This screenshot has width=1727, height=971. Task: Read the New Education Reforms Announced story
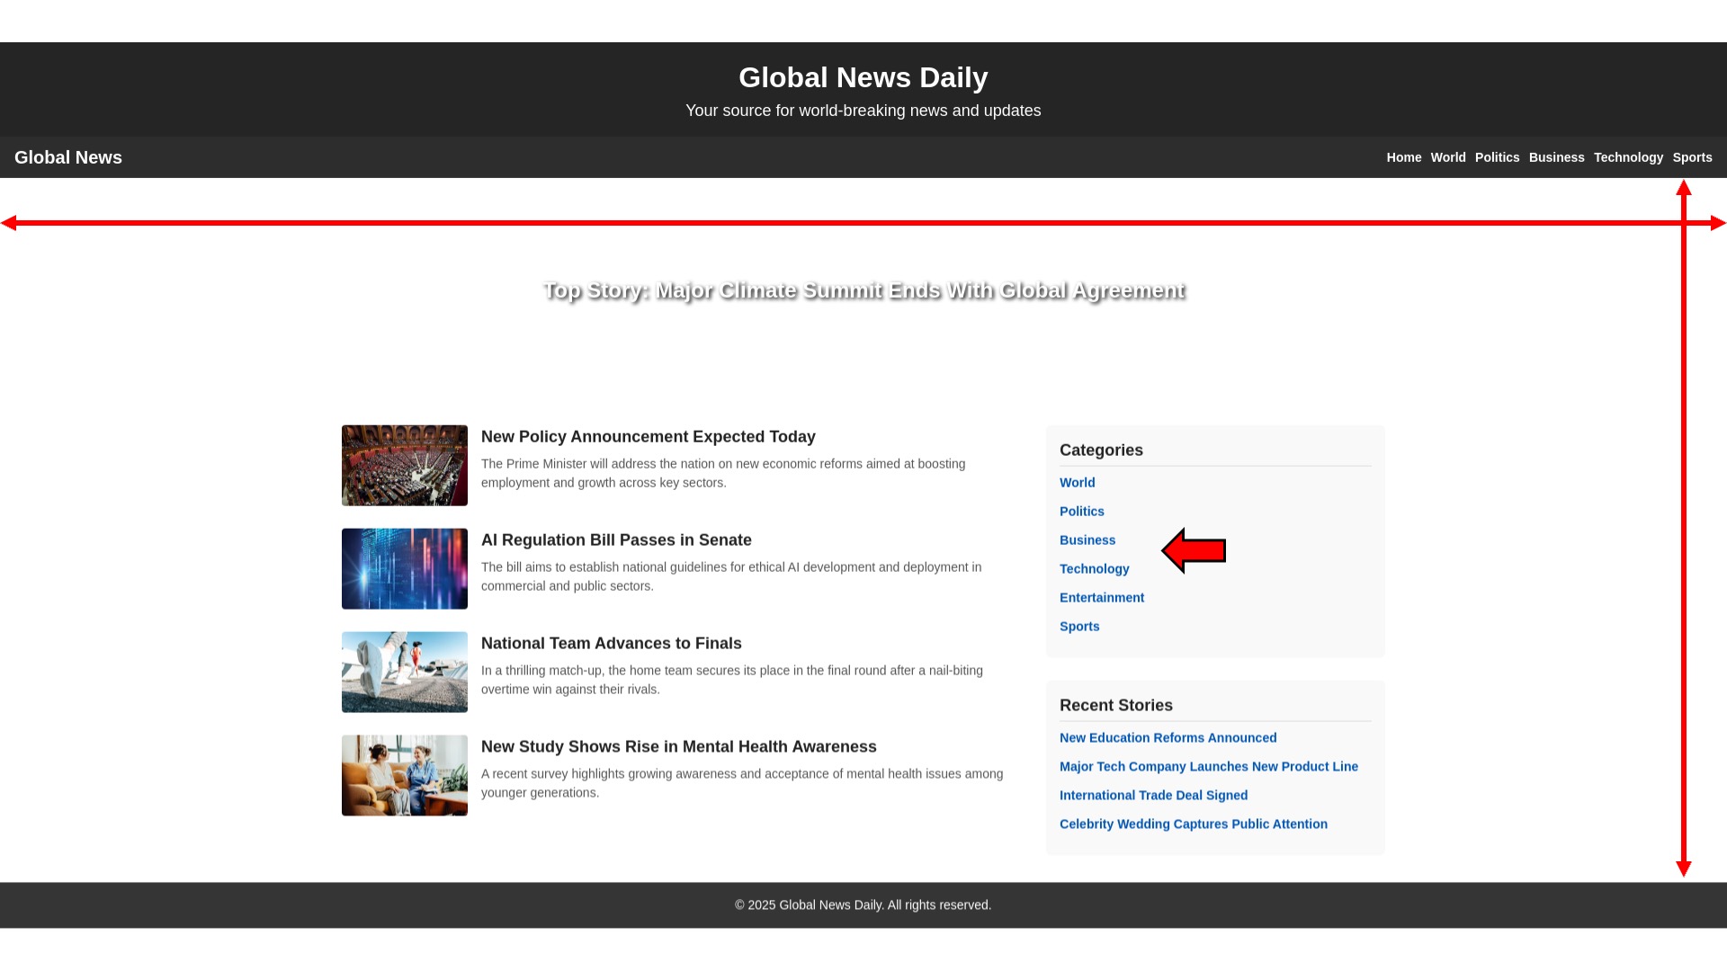tap(1168, 738)
